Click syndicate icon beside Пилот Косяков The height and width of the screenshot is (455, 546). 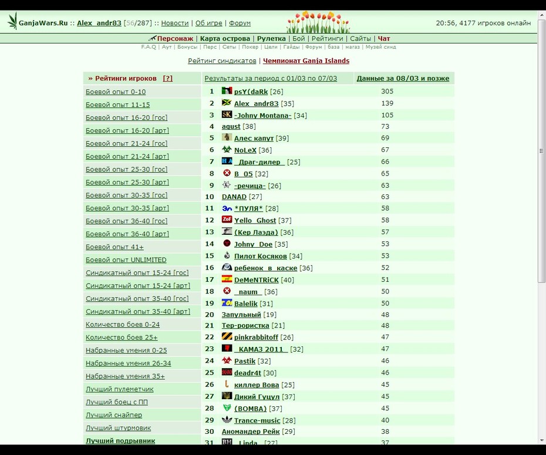pos(227,255)
